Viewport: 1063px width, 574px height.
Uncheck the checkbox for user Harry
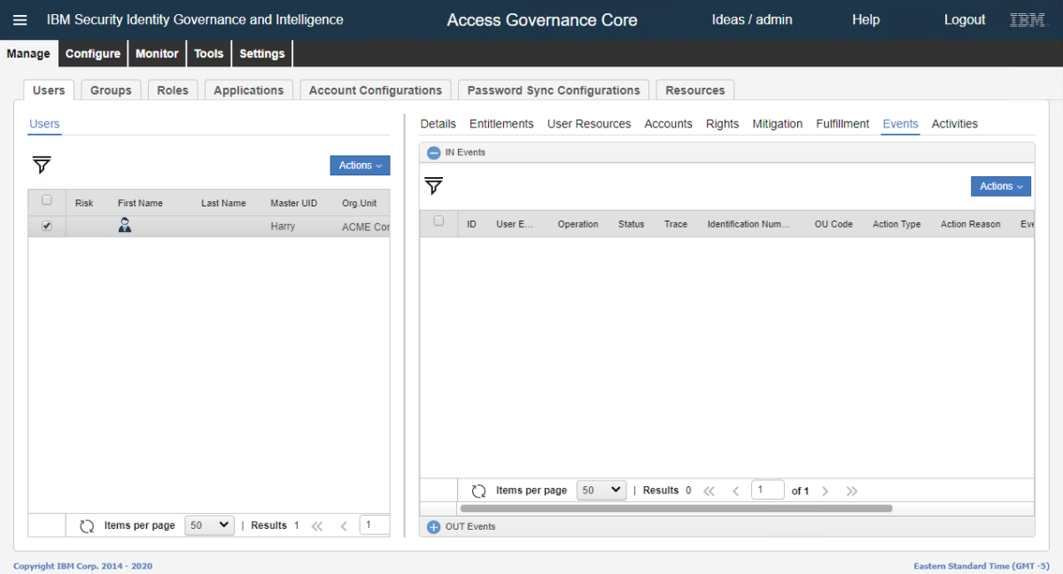click(47, 226)
